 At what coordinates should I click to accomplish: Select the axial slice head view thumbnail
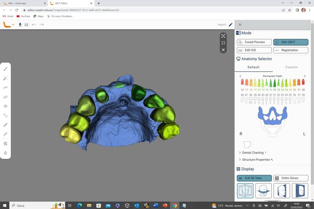coord(263,191)
